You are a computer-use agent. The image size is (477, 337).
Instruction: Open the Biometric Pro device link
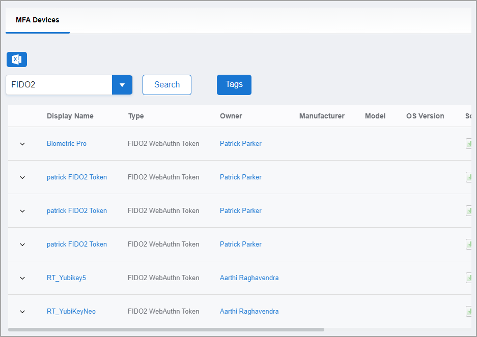(x=67, y=144)
